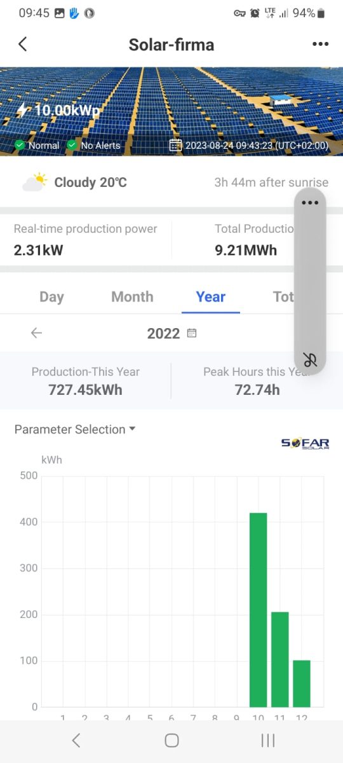Switch to the Day tab
This screenshot has height=763, width=343.
click(x=51, y=296)
